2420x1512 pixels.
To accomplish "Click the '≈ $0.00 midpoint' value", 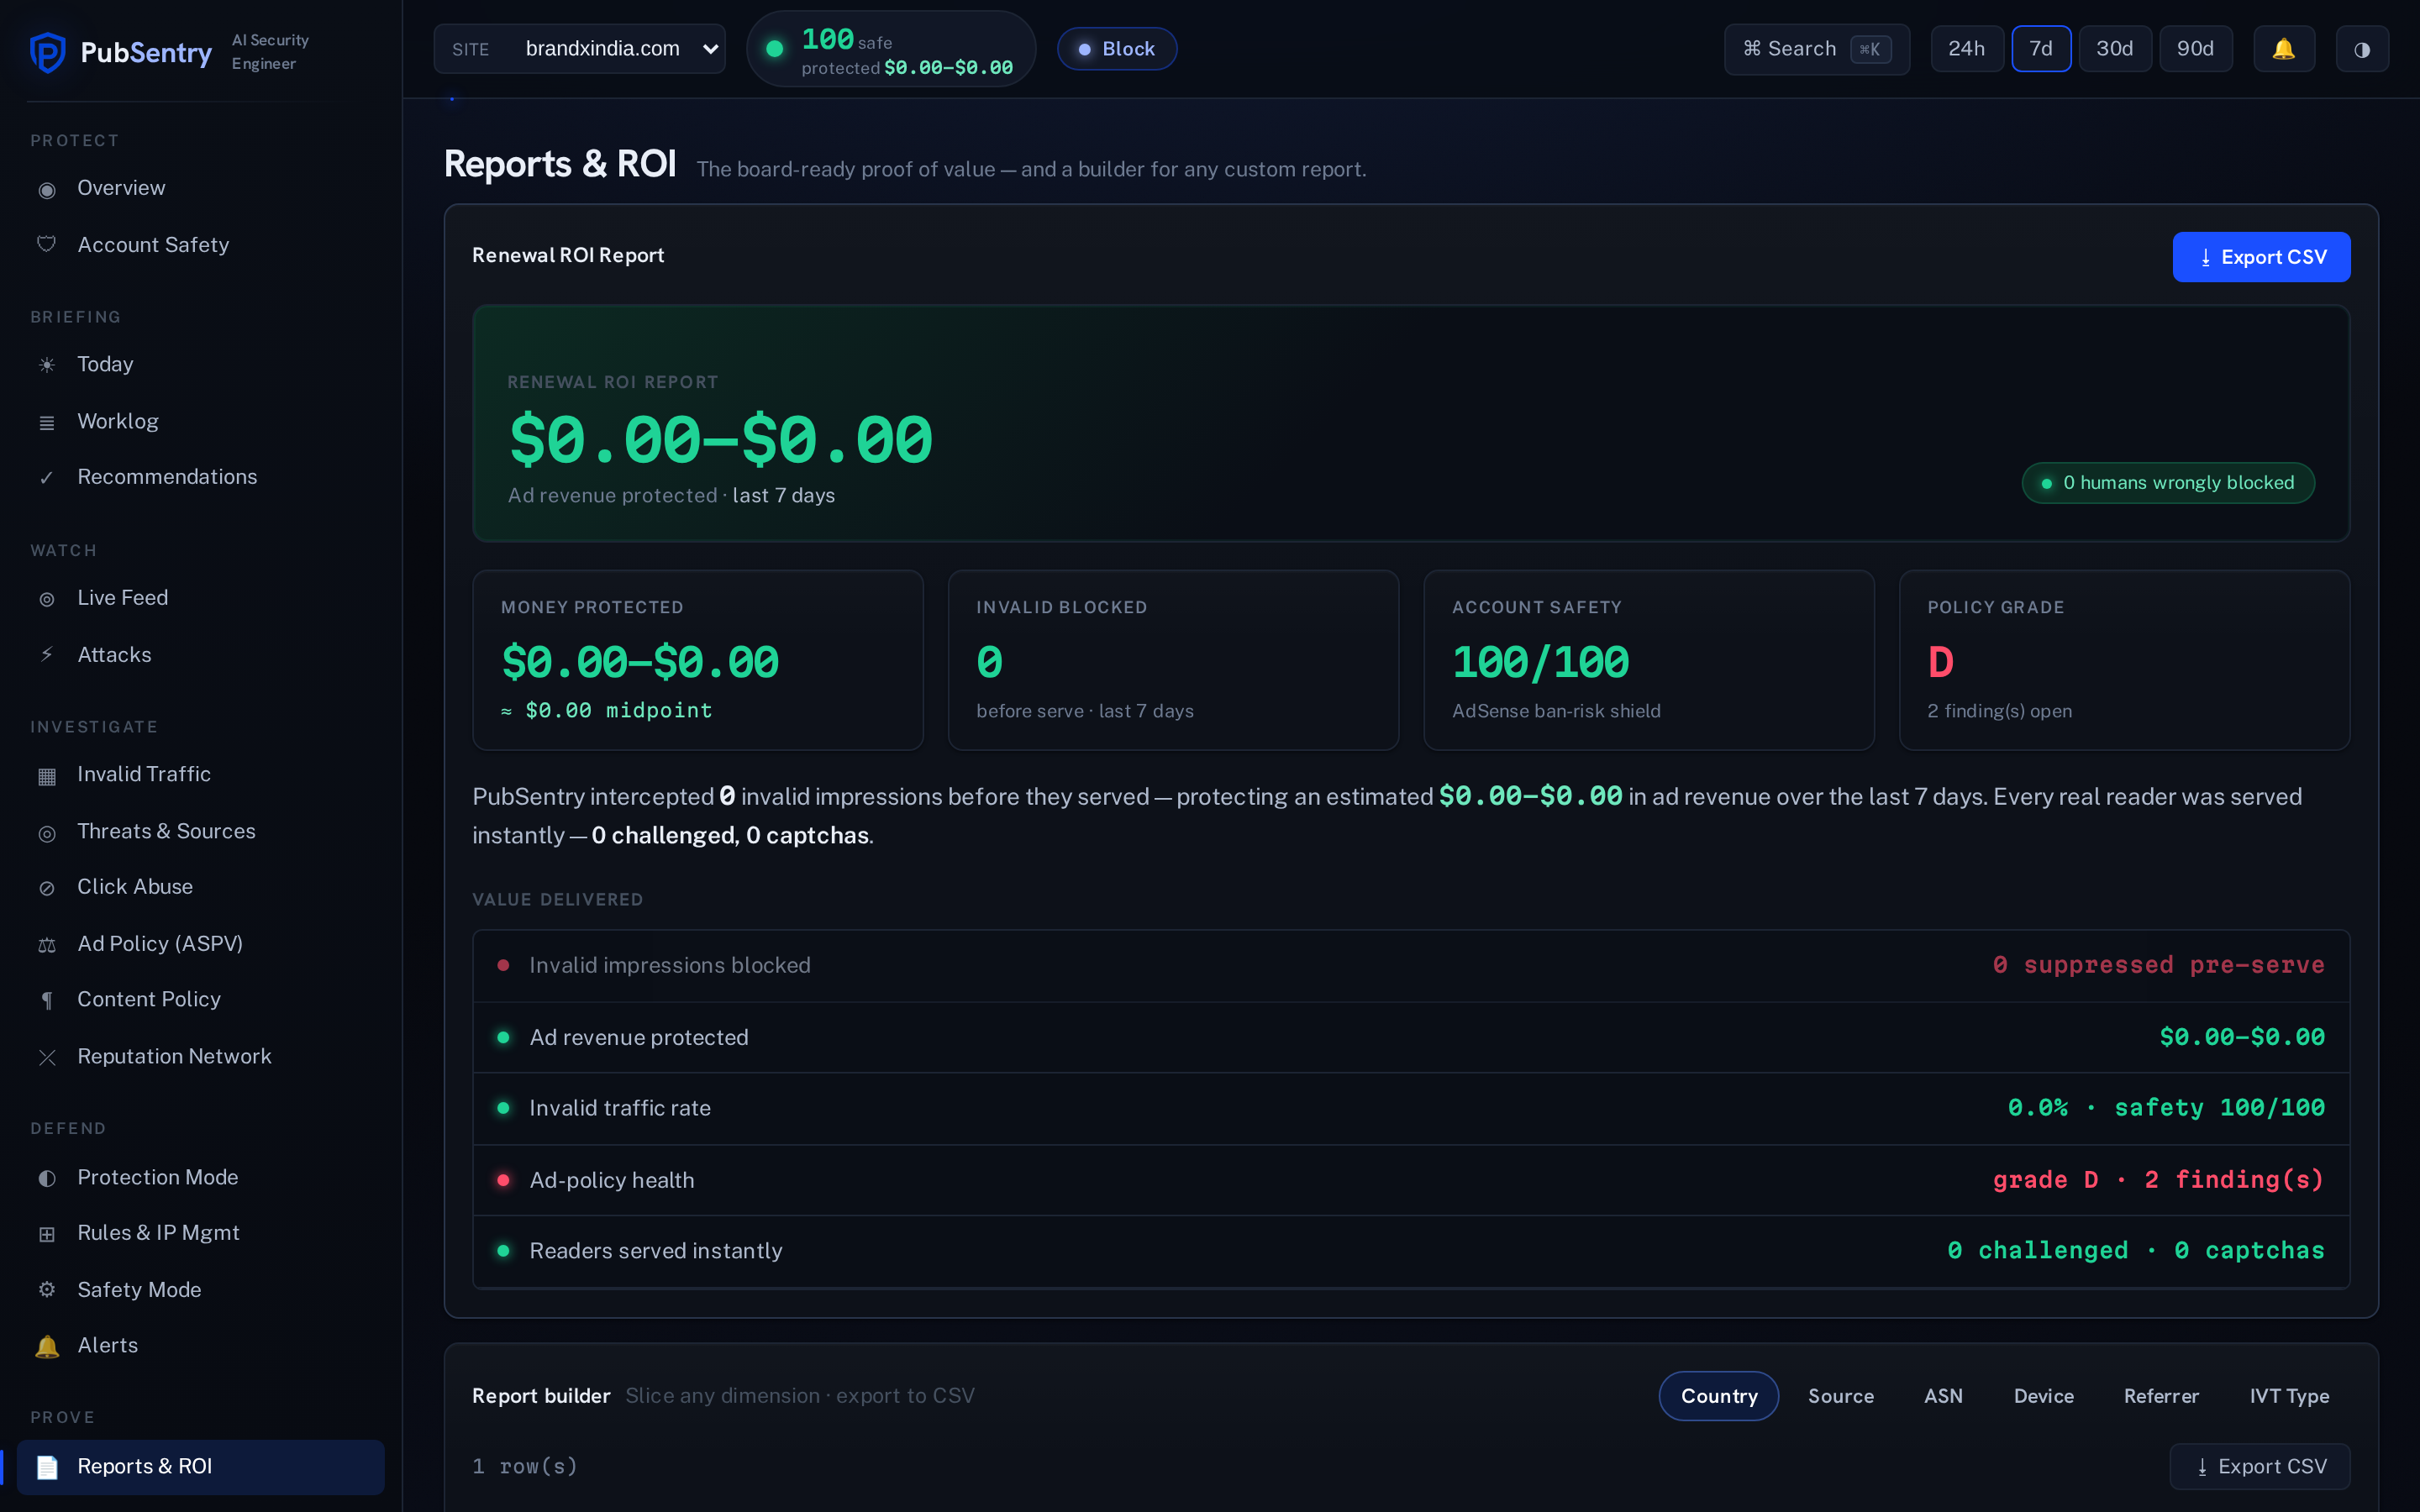I will tap(607, 711).
